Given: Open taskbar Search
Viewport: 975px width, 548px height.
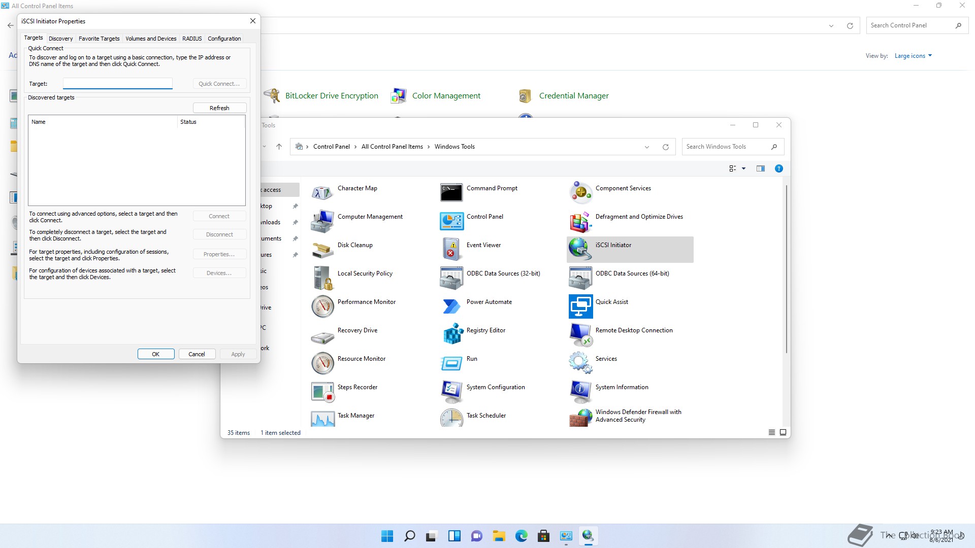Looking at the screenshot, I should (x=409, y=536).
